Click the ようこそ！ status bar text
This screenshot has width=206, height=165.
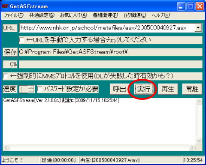click(12, 160)
